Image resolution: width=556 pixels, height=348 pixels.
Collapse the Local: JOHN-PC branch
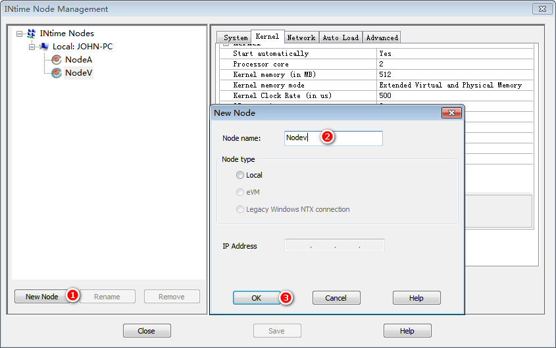pyautogui.click(x=32, y=47)
